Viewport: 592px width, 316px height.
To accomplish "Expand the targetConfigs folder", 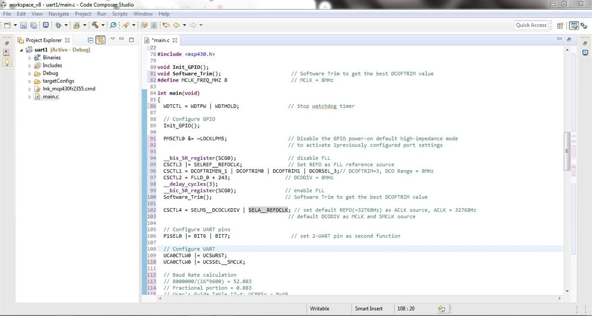I will coord(29,81).
